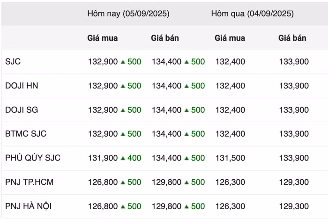Click PNJ TP.HCM yesterday's buy price 126,300
328x219 pixels.
(230, 182)
